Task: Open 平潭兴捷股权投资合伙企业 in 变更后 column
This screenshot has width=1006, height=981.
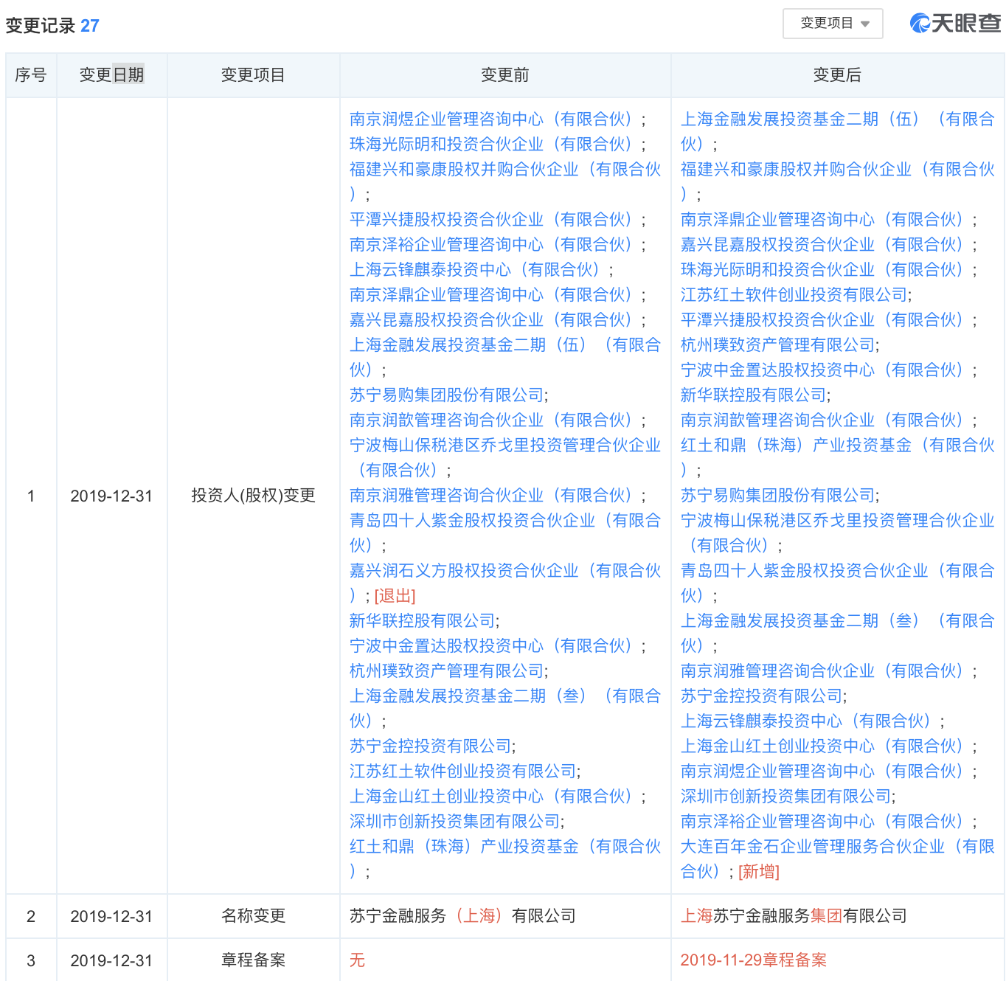Action: pyautogui.click(x=826, y=320)
